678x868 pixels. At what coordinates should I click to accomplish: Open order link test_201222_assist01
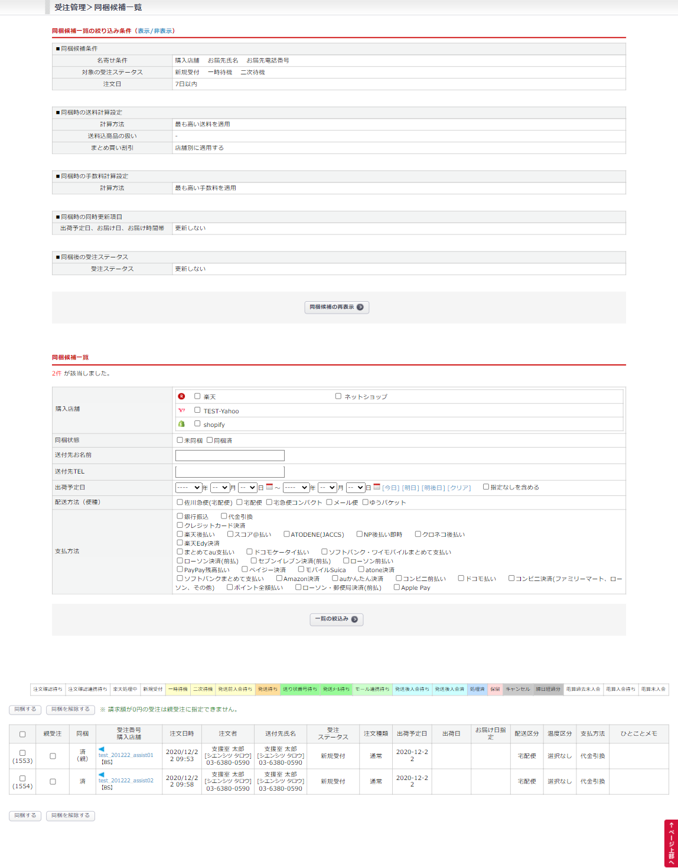pyautogui.click(x=126, y=755)
